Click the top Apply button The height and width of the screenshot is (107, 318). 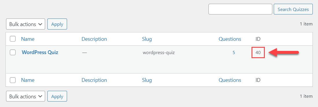tap(57, 24)
